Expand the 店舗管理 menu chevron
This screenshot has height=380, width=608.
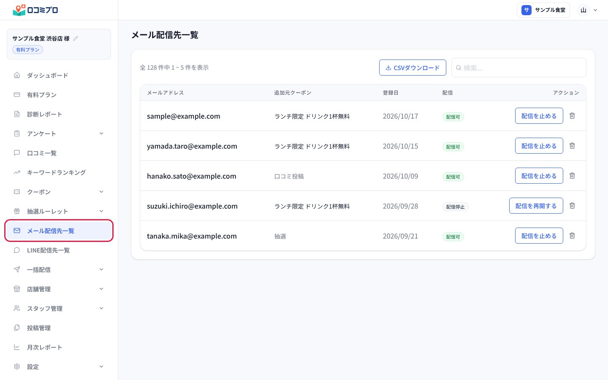(x=101, y=289)
